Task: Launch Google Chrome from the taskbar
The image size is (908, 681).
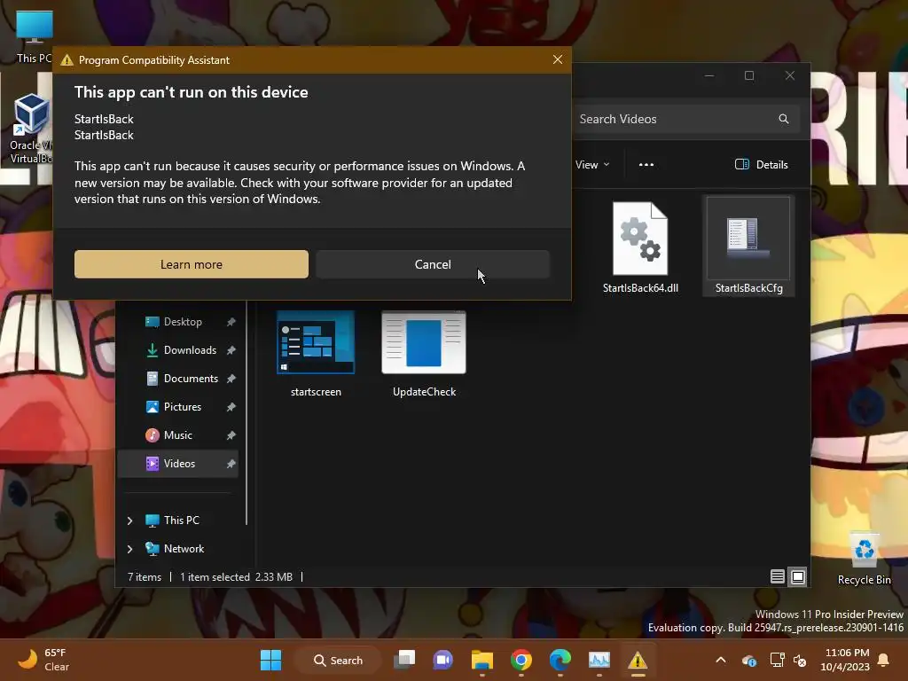Action: coord(521,660)
